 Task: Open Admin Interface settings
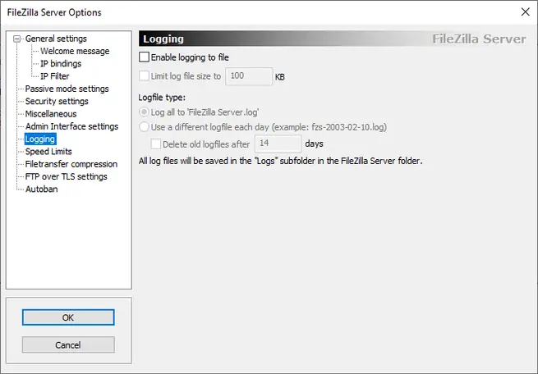point(71,126)
